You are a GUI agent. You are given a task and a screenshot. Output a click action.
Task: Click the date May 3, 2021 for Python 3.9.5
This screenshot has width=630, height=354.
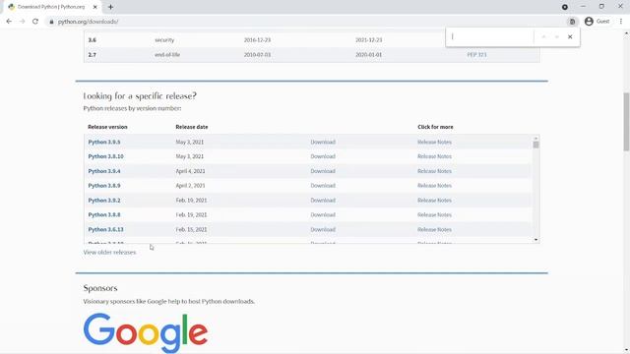coord(190,142)
